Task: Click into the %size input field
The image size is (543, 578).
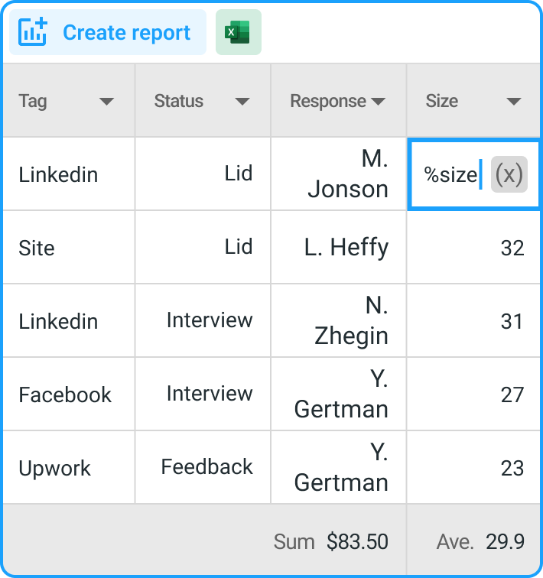Action: click(451, 175)
